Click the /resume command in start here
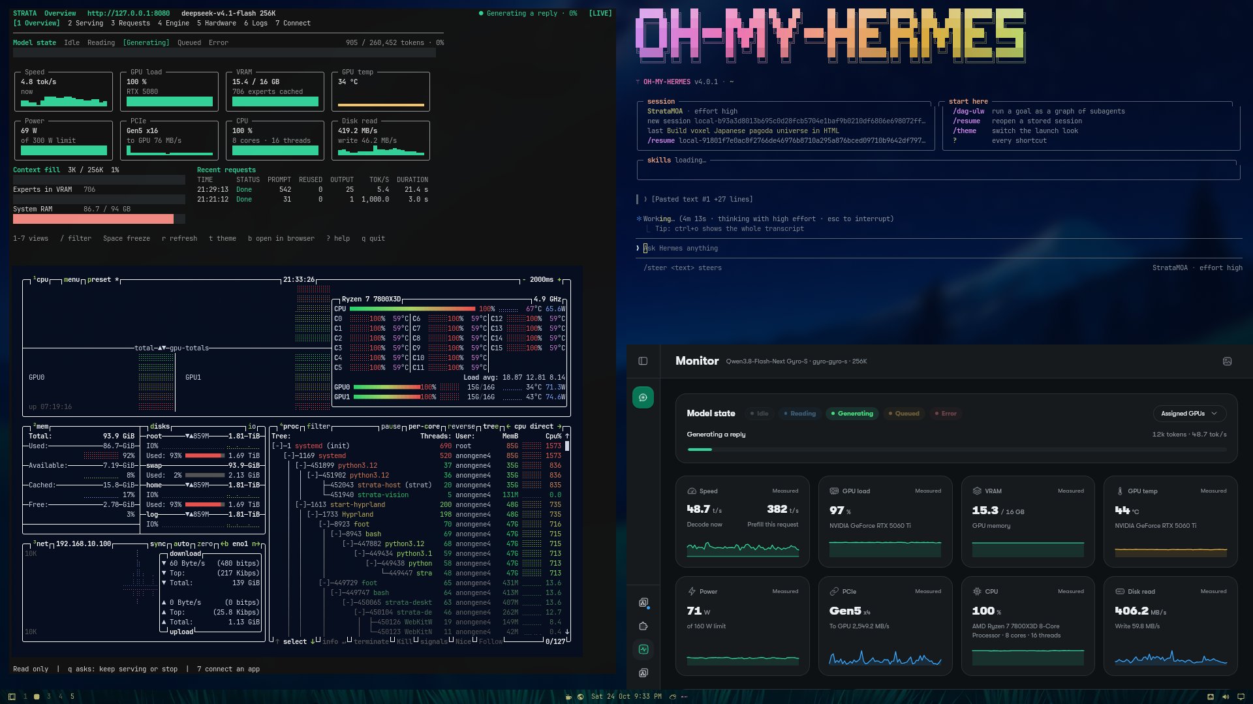1253x704 pixels. [966, 121]
